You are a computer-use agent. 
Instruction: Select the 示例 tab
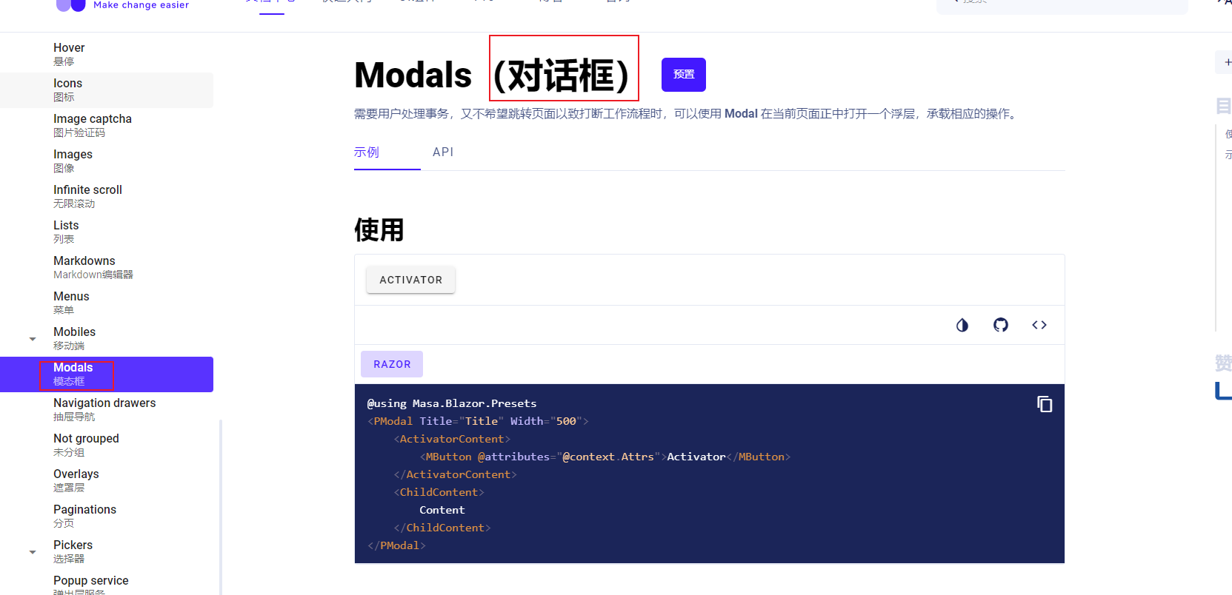coord(367,152)
